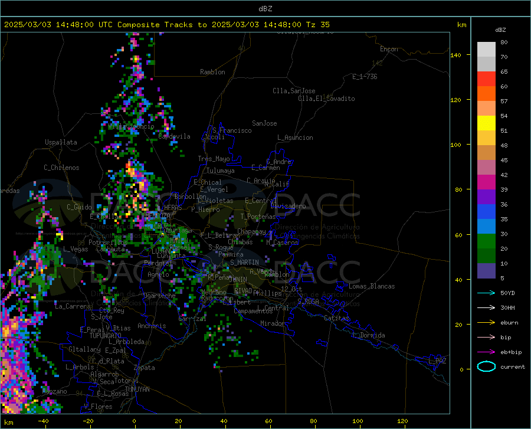Select the magenta 39 dBZ color swatch
The height and width of the screenshot is (429, 531).
pos(486,182)
